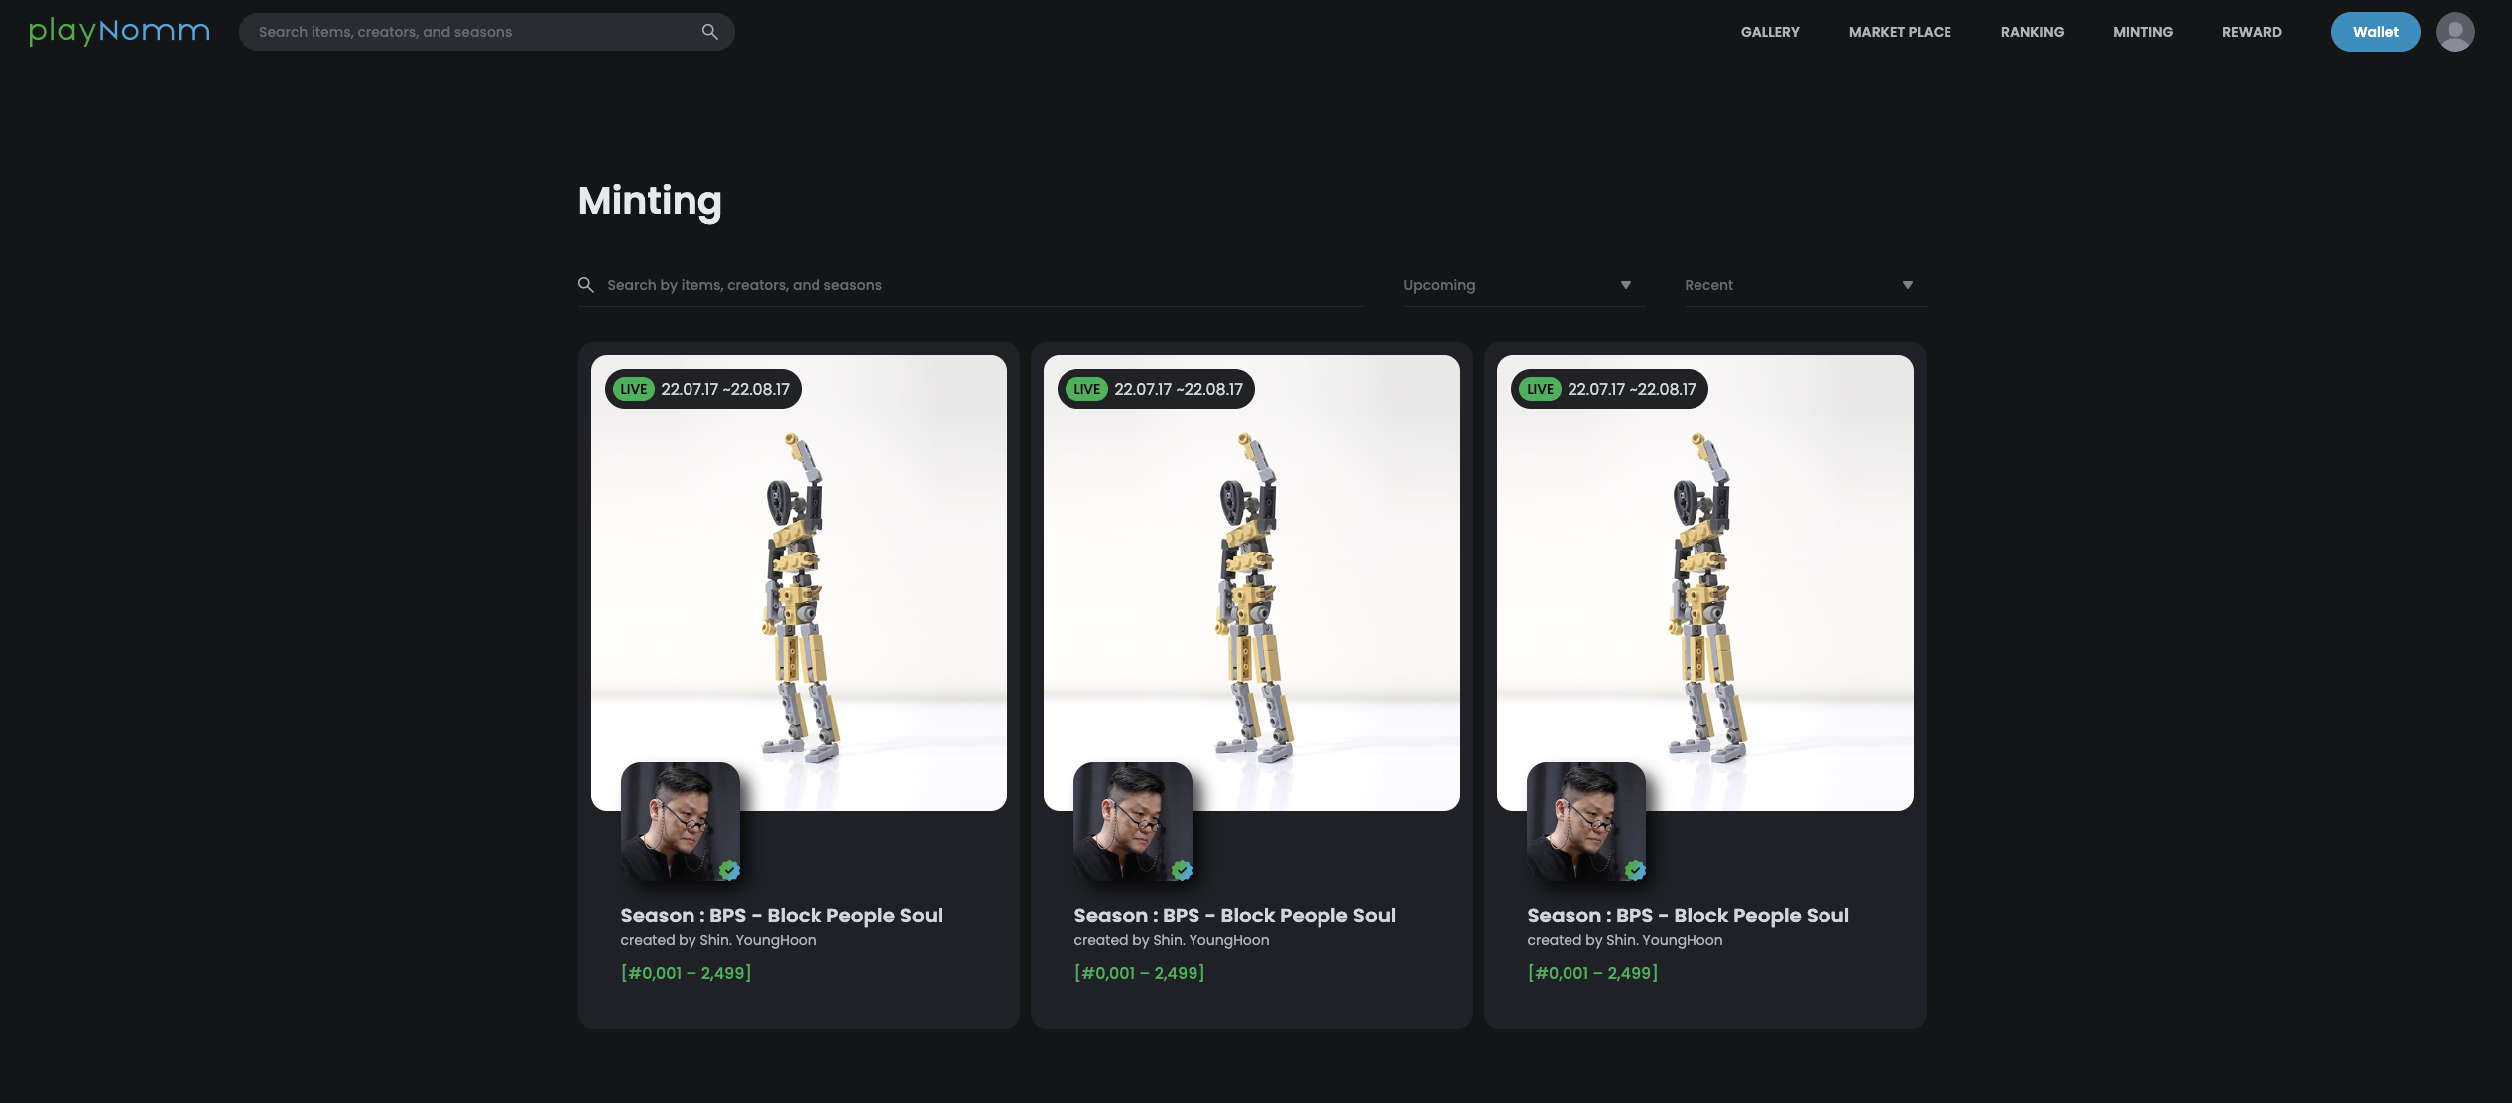Click the date 22.07.17 ~22.08.17 on second card
This screenshot has height=1103, width=2512.
(1179, 389)
